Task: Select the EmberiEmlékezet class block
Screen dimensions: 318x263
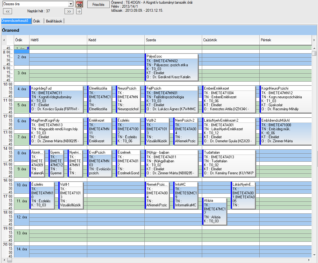Action: (229, 99)
